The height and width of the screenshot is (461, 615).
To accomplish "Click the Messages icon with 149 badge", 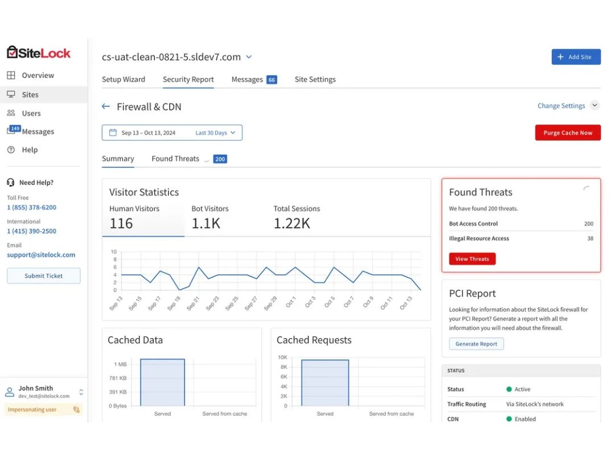I will click(13, 130).
